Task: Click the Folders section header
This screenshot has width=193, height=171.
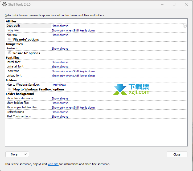Action: point(11,80)
